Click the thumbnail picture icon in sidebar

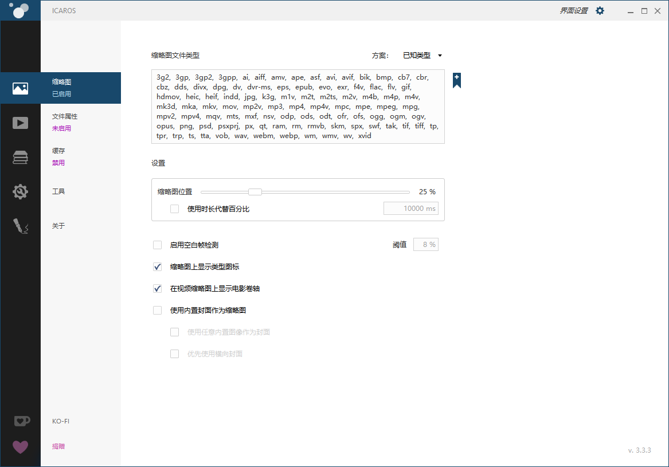point(20,88)
